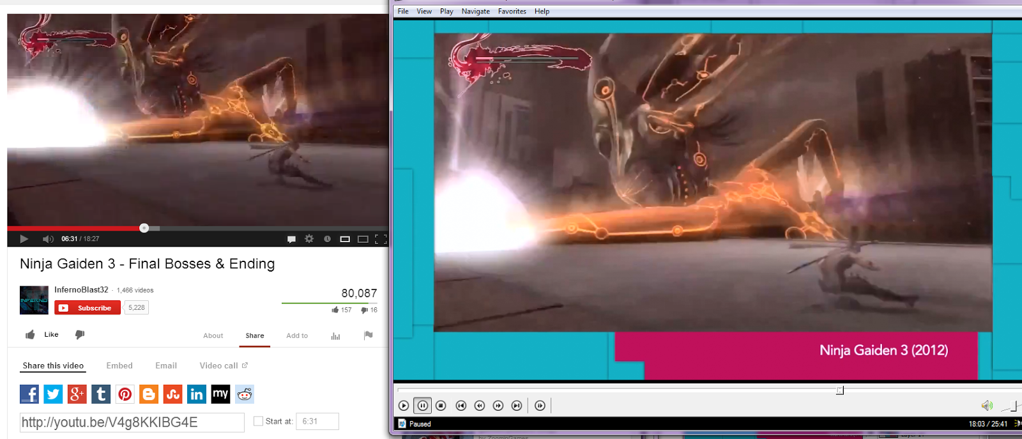Screen dimensions: 1022x439
Task: Play the YouTube video
Action: pyautogui.click(x=24, y=239)
